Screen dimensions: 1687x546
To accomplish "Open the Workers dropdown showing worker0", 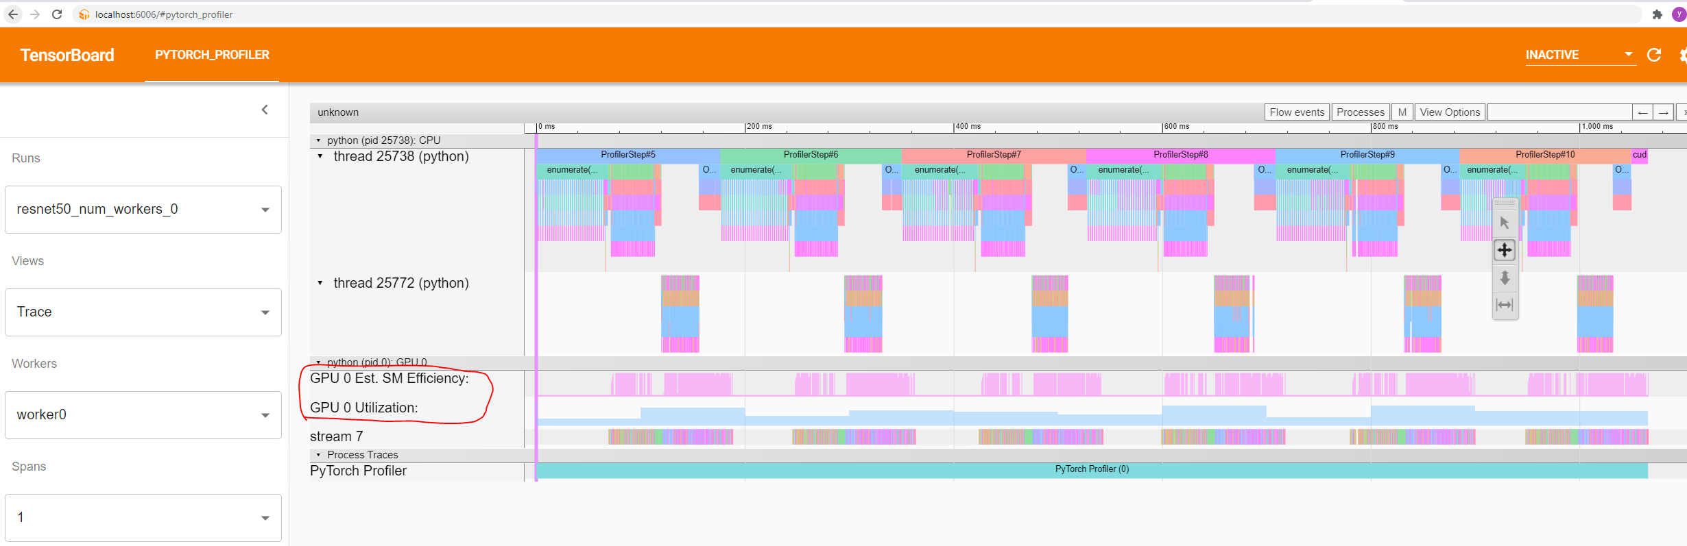I will click(x=143, y=415).
